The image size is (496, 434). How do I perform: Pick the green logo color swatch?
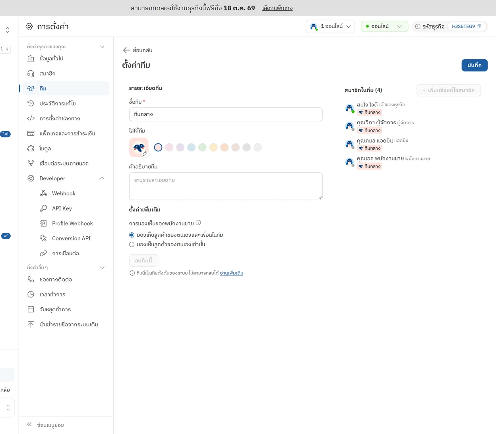[202, 148]
